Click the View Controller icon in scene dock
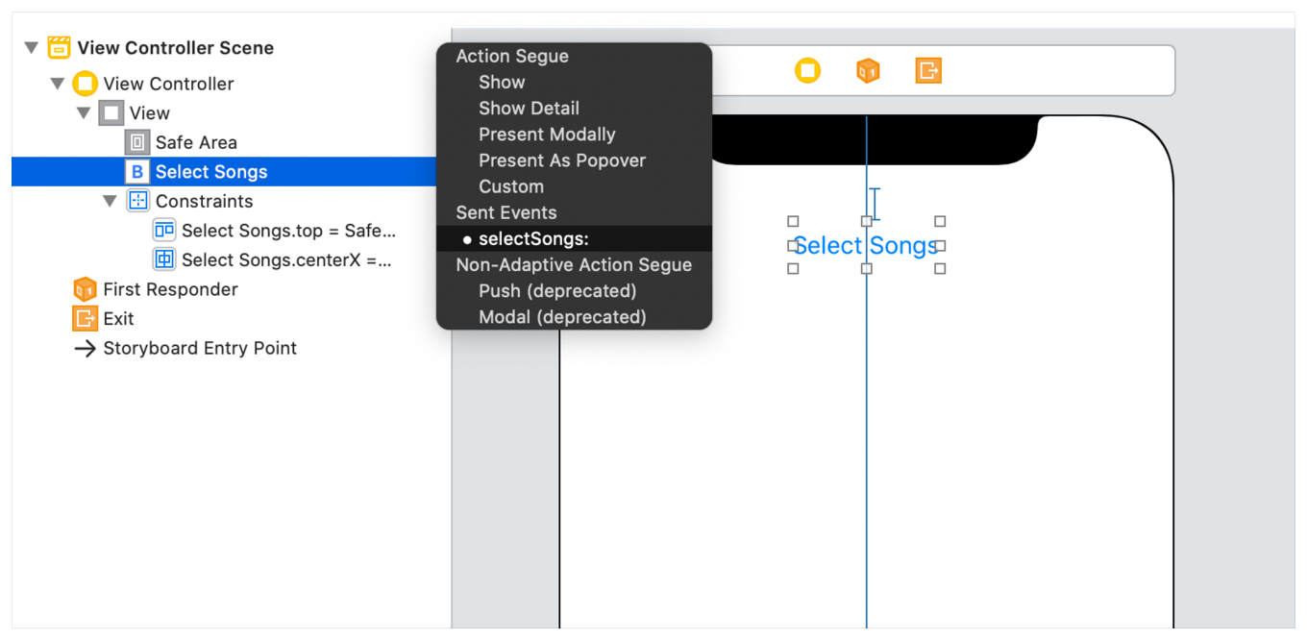Viewport: 1307px width, 640px height. point(807,70)
